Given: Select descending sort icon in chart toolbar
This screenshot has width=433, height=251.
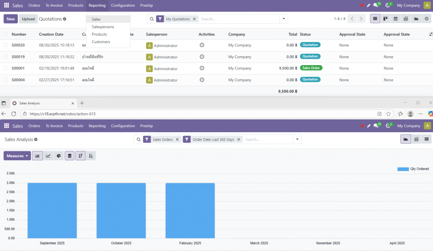Looking at the screenshot, I should click(x=80, y=156).
